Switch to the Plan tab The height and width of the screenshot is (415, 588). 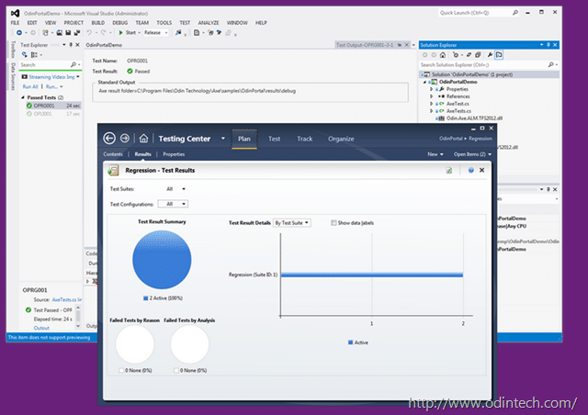(x=244, y=139)
